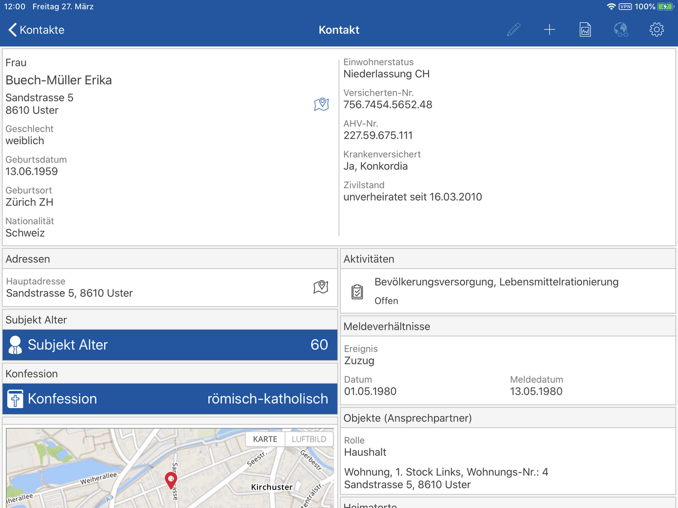Tap the Aktivitäten section header

tap(507, 259)
